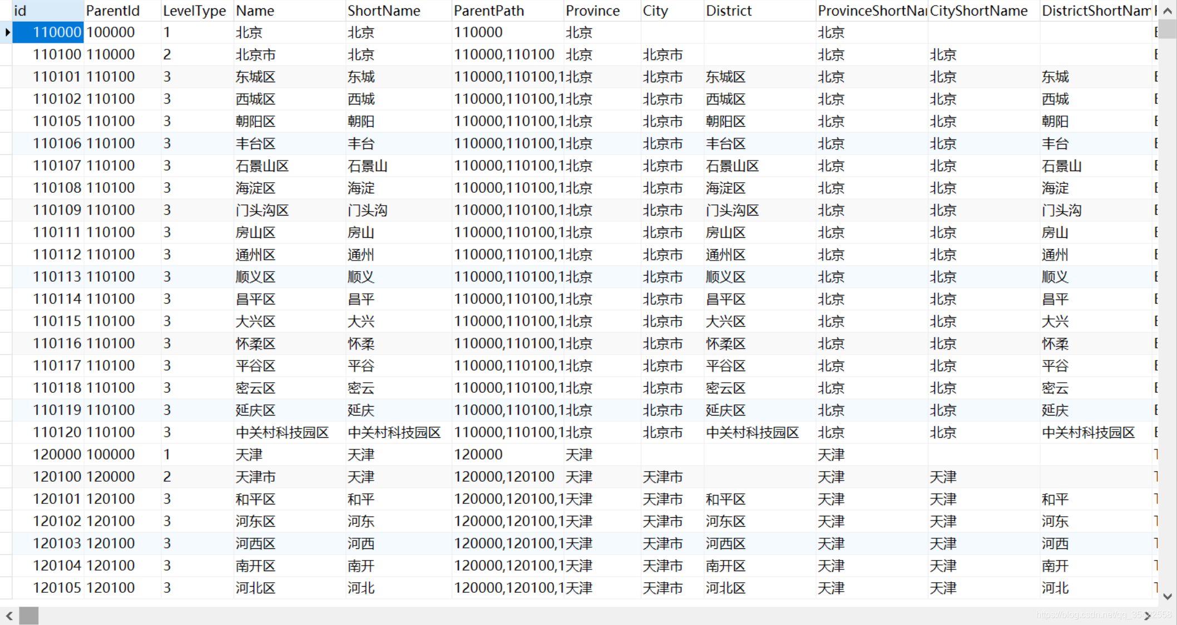Sort by the id column header

[47, 11]
